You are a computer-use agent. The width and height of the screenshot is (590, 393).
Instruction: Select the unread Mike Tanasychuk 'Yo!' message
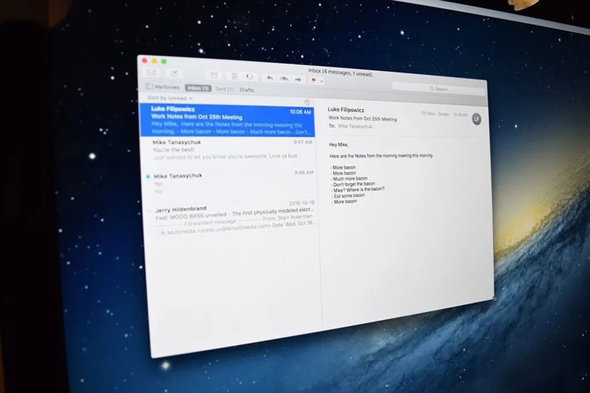click(x=230, y=183)
